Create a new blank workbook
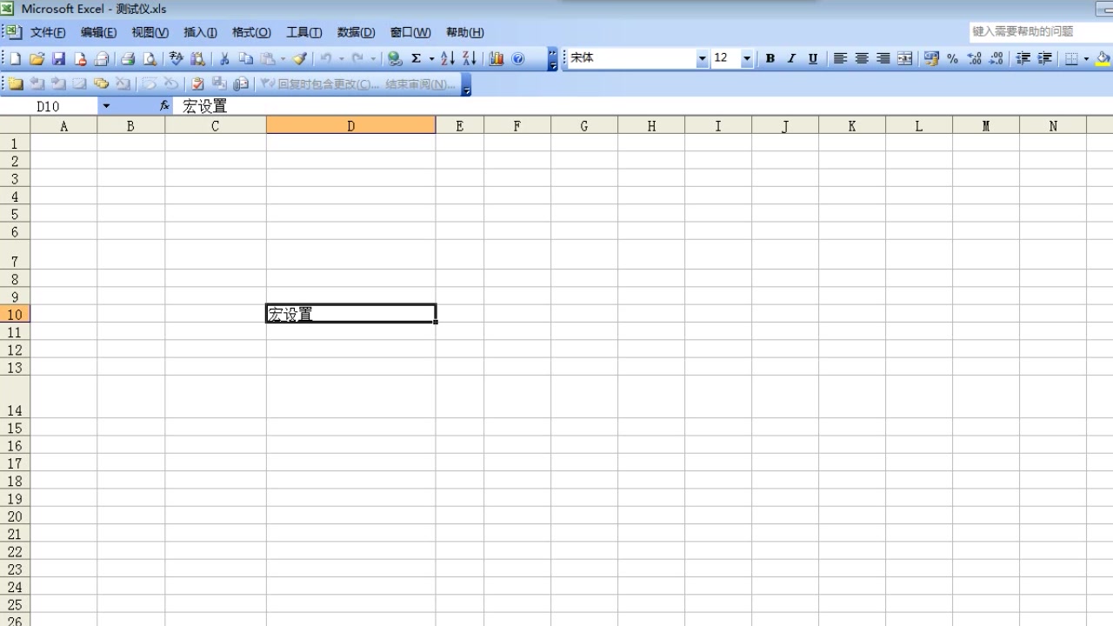 [x=16, y=59]
